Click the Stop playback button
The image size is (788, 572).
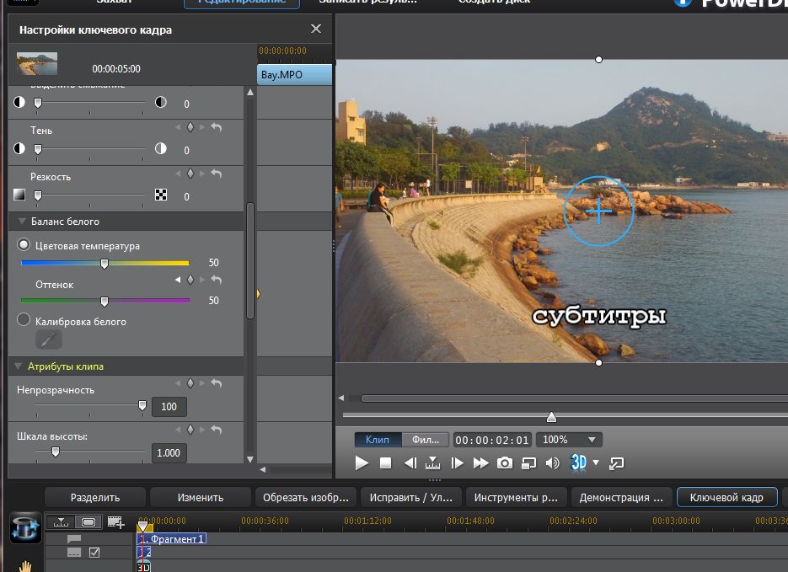point(385,462)
